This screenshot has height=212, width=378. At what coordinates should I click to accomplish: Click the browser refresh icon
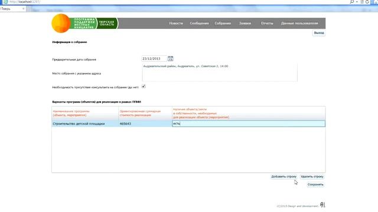367,2
